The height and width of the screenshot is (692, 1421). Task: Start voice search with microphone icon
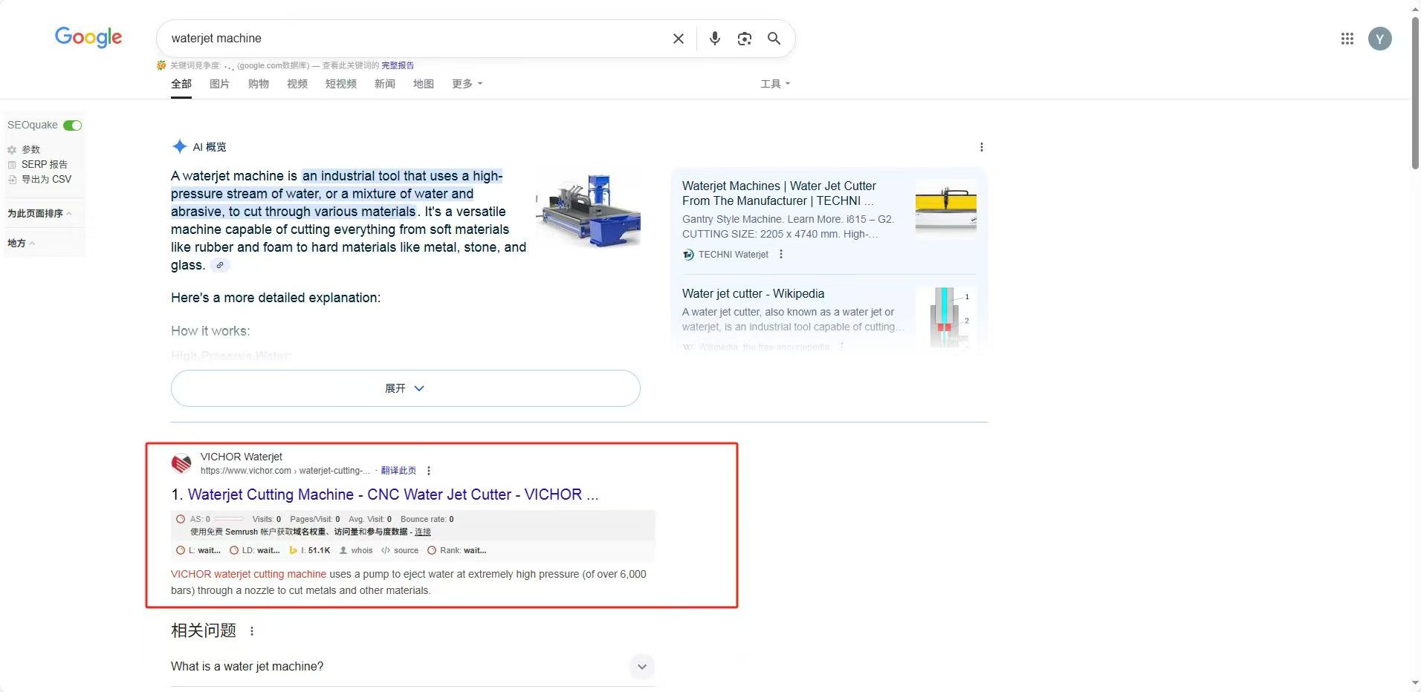pyautogui.click(x=714, y=39)
